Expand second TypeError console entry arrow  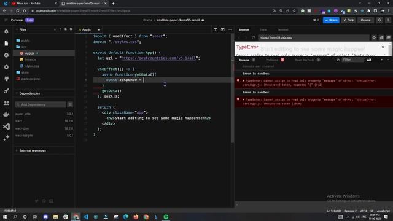click(243, 99)
